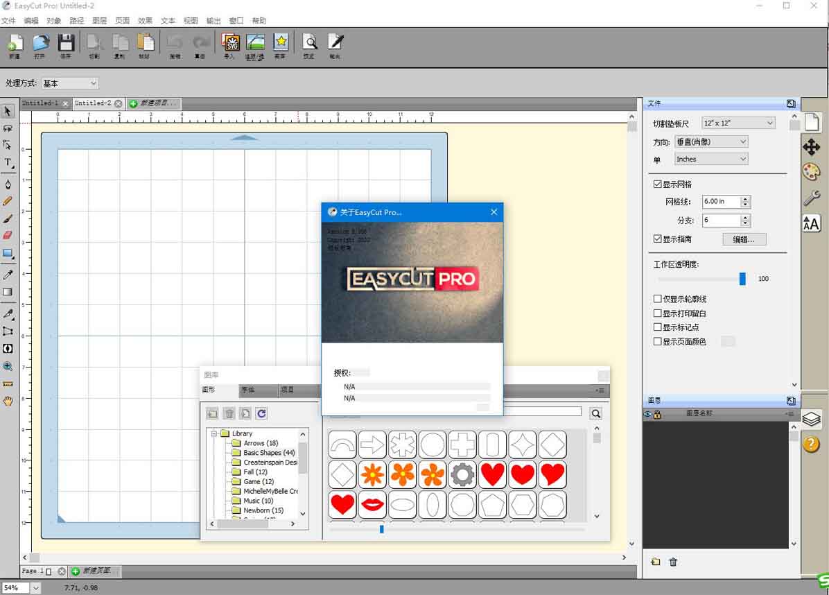Enable the 显示页面颜色 checkbox
Image resolution: width=829 pixels, height=595 pixels.
click(x=658, y=342)
